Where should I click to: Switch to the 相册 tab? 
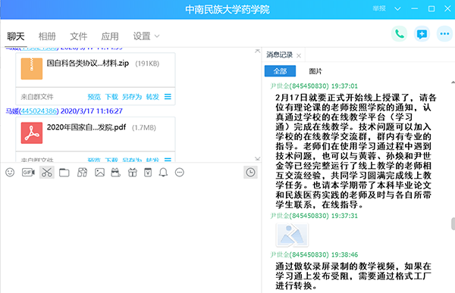point(47,36)
